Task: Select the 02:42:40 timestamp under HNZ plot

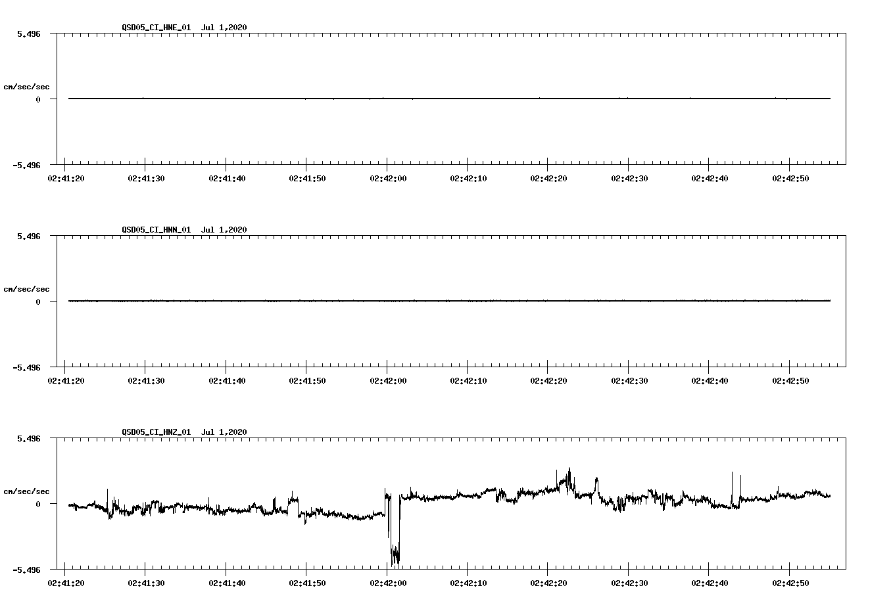Action: [x=710, y=583]
